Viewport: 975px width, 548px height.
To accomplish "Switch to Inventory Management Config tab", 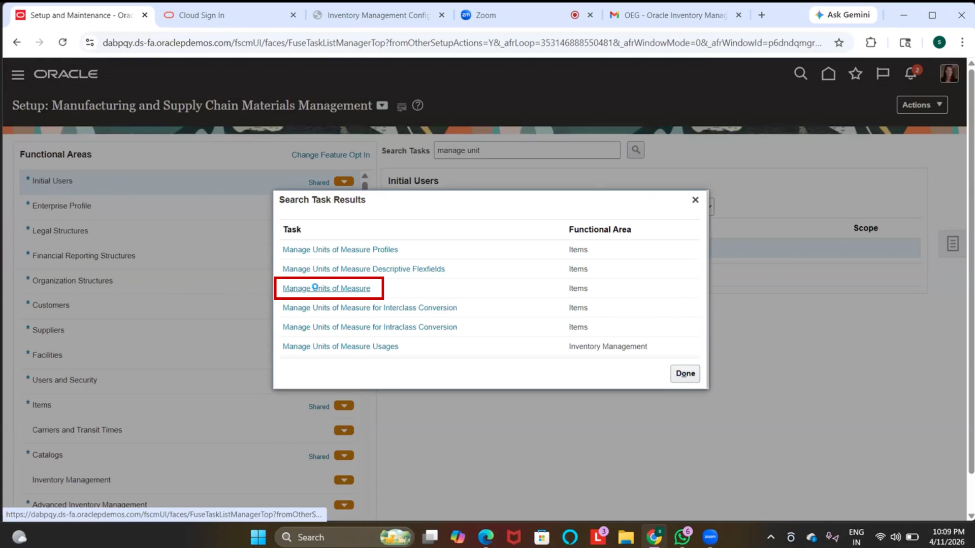I will coord(378,15).
